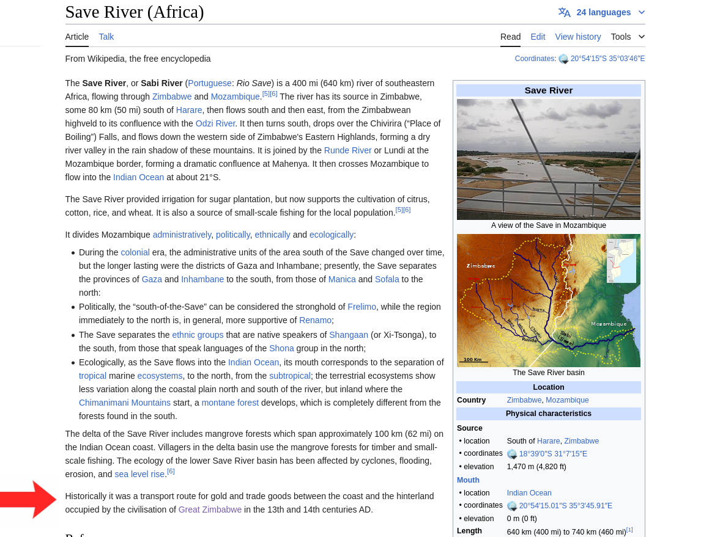Open the montane forest link

tap(230, 402)
